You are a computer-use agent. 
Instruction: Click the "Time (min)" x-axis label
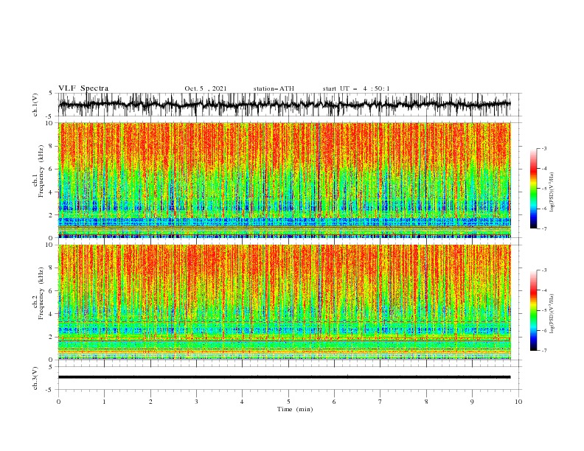tap(295, 409)
